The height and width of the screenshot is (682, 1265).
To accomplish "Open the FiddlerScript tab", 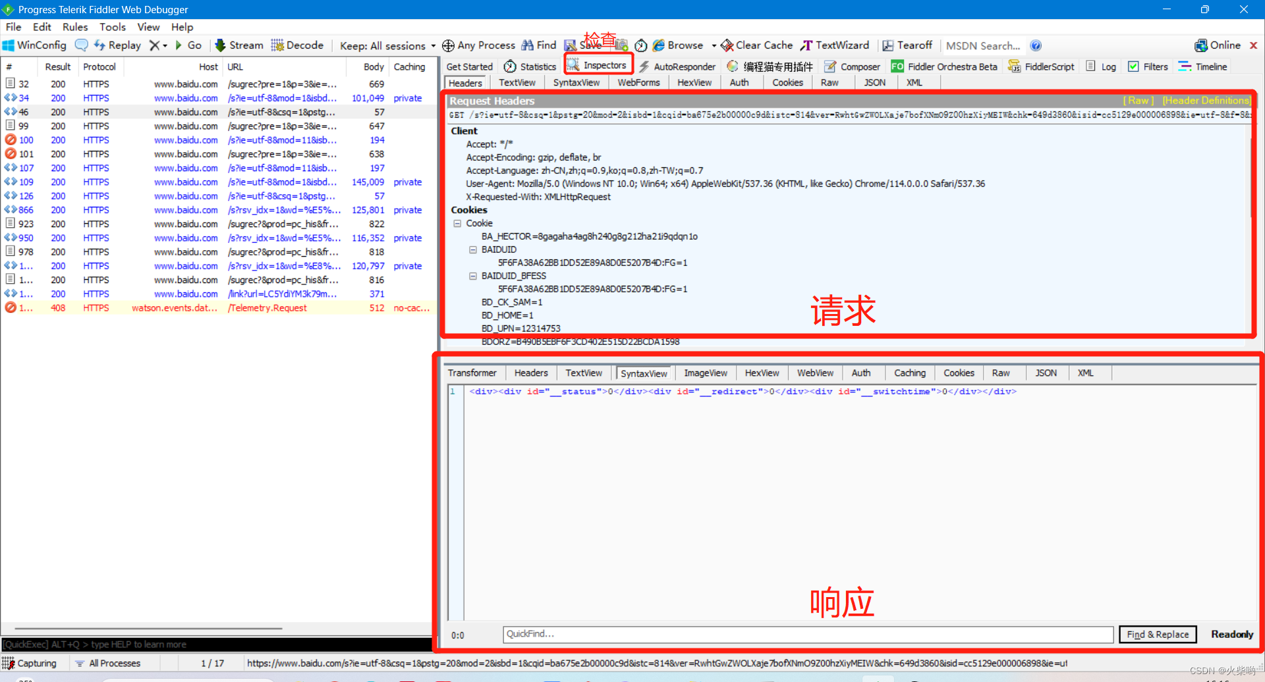I will pyautogui.click(x=1042, y=66).
